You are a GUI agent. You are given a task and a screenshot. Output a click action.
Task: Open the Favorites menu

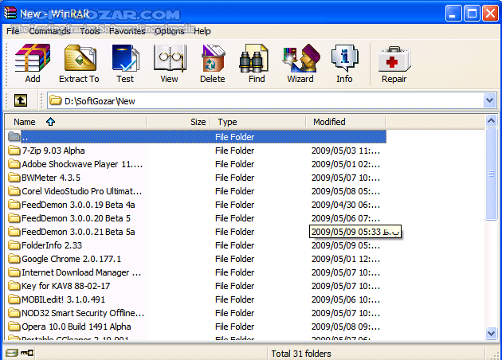point(127,31)
